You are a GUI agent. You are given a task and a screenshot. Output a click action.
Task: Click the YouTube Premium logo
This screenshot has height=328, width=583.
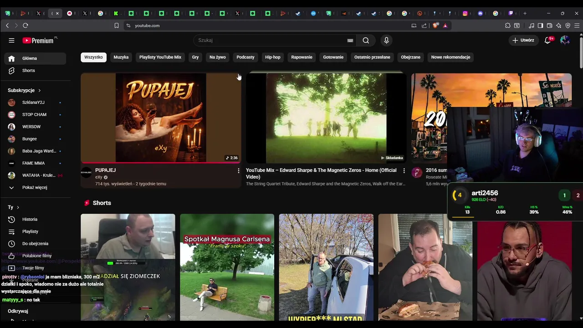click(38, 40)
